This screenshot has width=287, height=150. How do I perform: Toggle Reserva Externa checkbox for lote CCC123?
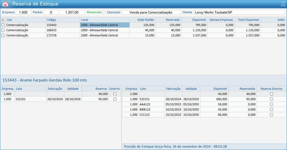(x=271, y=115)
